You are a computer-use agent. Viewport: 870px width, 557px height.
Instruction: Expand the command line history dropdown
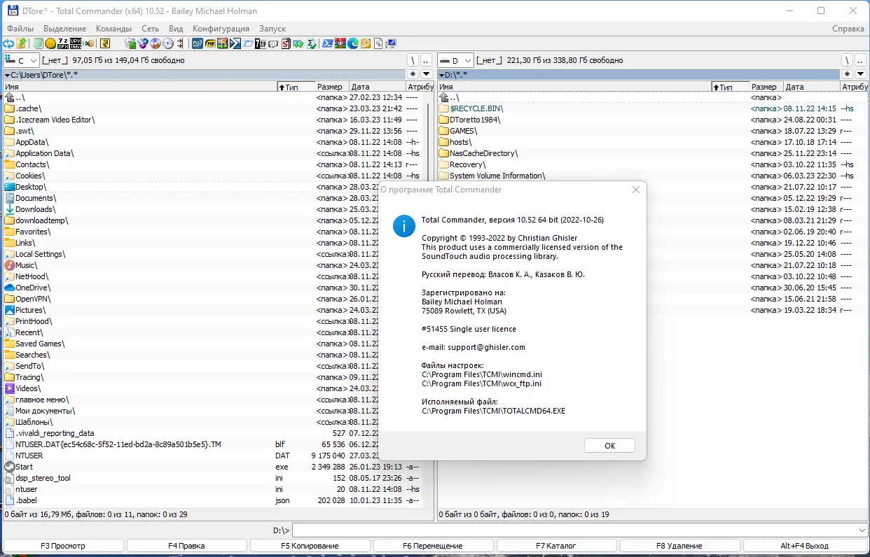[862, 530]
